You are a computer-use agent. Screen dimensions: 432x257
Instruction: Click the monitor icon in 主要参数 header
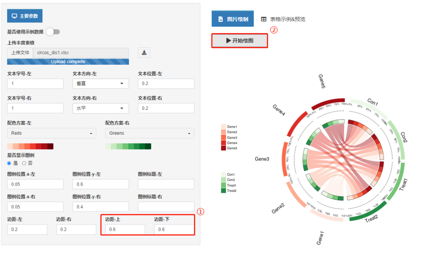[14, 16]
